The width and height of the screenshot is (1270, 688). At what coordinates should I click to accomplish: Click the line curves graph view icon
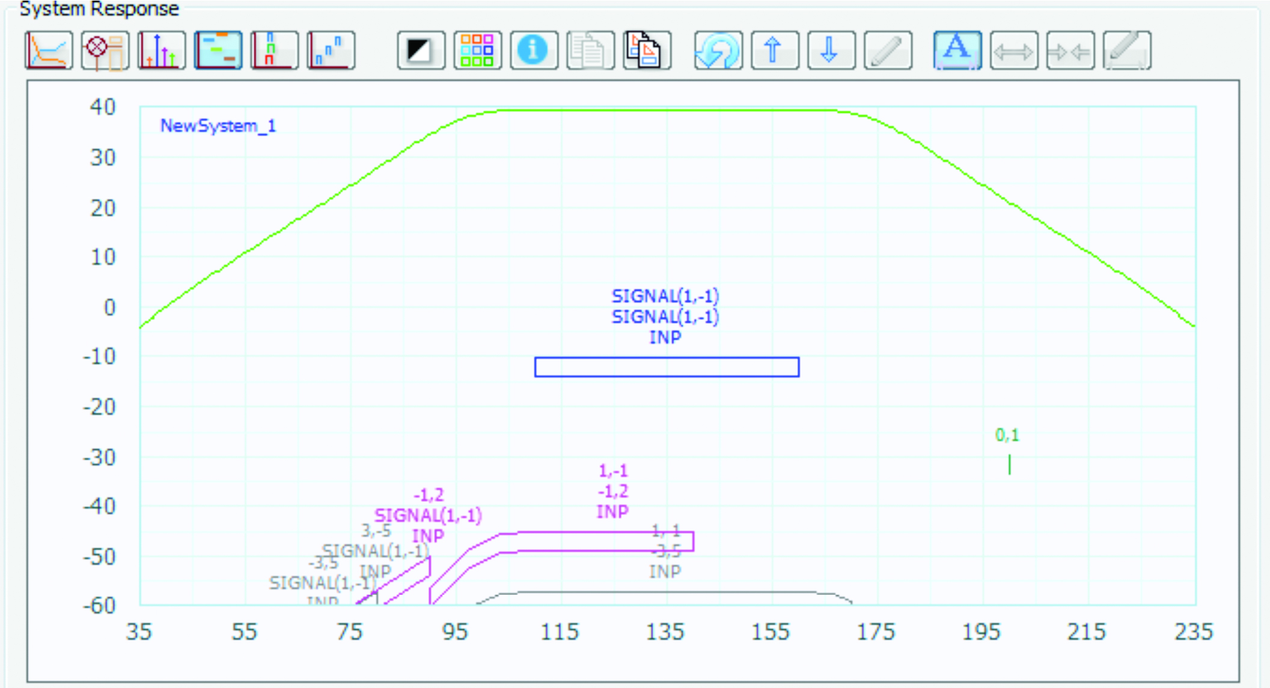click(49, 50)
